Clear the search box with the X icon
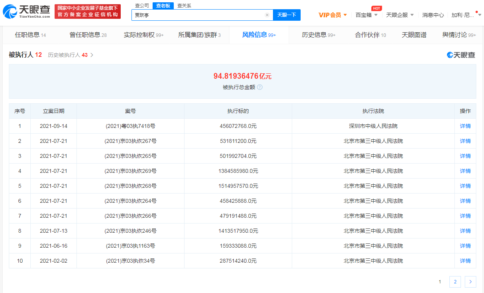This screenshot has height=293, width=484. 267,15
